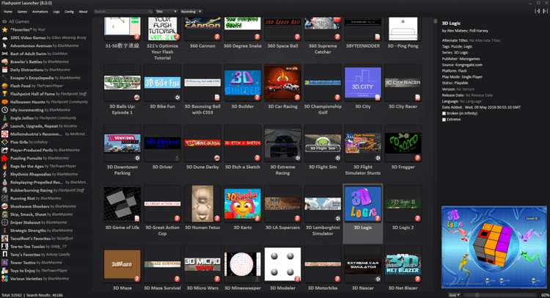Select the 3D City game thumbnail
The width and height of the screenshot is (550, 298).
click(363, 83)
